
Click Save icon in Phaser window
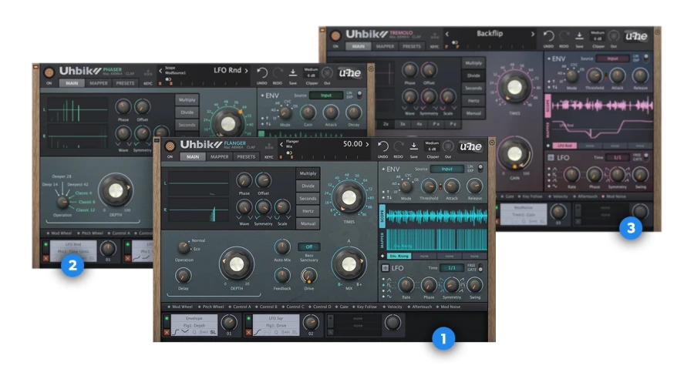tap(292, 72)
